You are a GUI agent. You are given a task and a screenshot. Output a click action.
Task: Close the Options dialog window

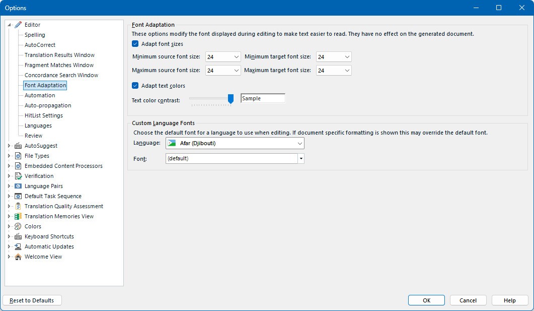(522, 8)
